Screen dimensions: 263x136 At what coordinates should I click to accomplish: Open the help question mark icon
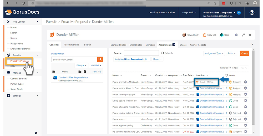click(252, 12)
